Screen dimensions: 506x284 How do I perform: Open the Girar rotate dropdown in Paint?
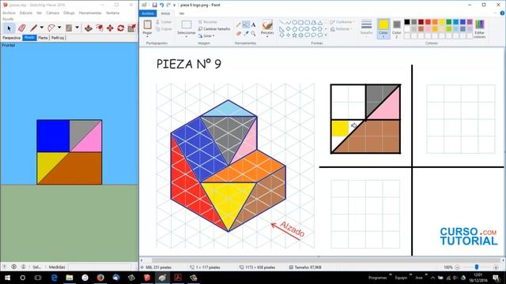tap(206, 35)
